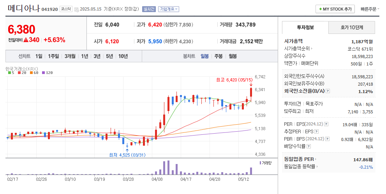
Task: Open the PER EPS help icon
Action: click(326, 124)
